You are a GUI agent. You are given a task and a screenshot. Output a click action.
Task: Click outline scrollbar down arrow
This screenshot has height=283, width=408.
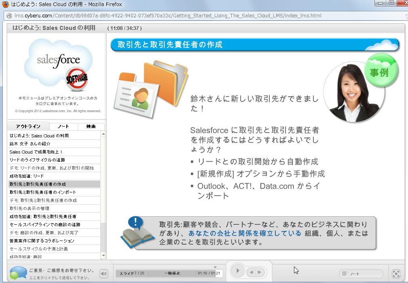[x=103, y=256]
